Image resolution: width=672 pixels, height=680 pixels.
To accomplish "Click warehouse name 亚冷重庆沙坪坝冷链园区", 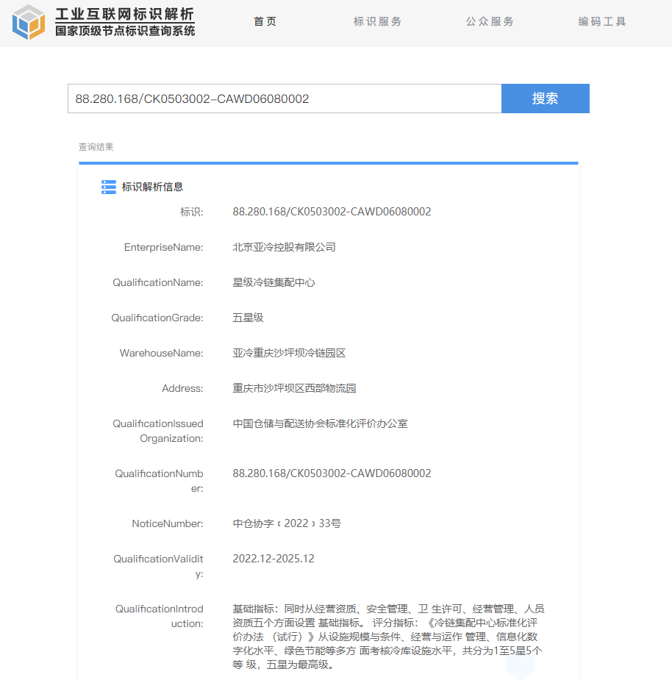I will (289, 353).
